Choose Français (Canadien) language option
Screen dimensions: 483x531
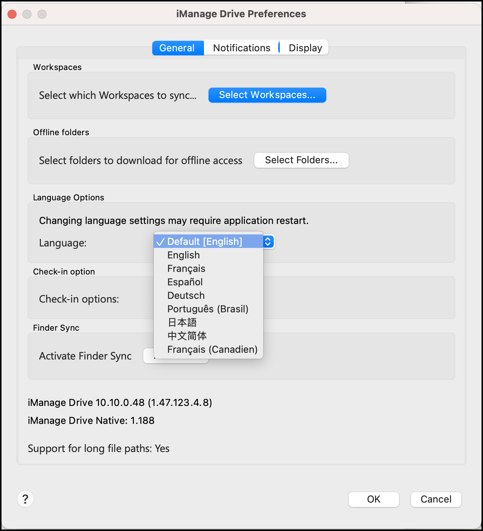pyautogui.click(x=212, y=349)
